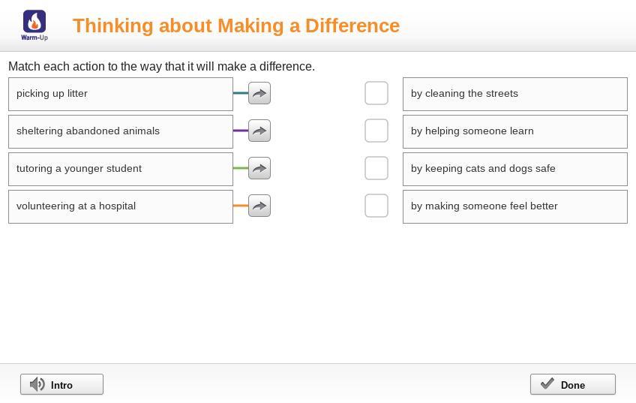Click the Warm-Up flame icon
The height and width of the screenshot is (403, 636).
point(34,22)
